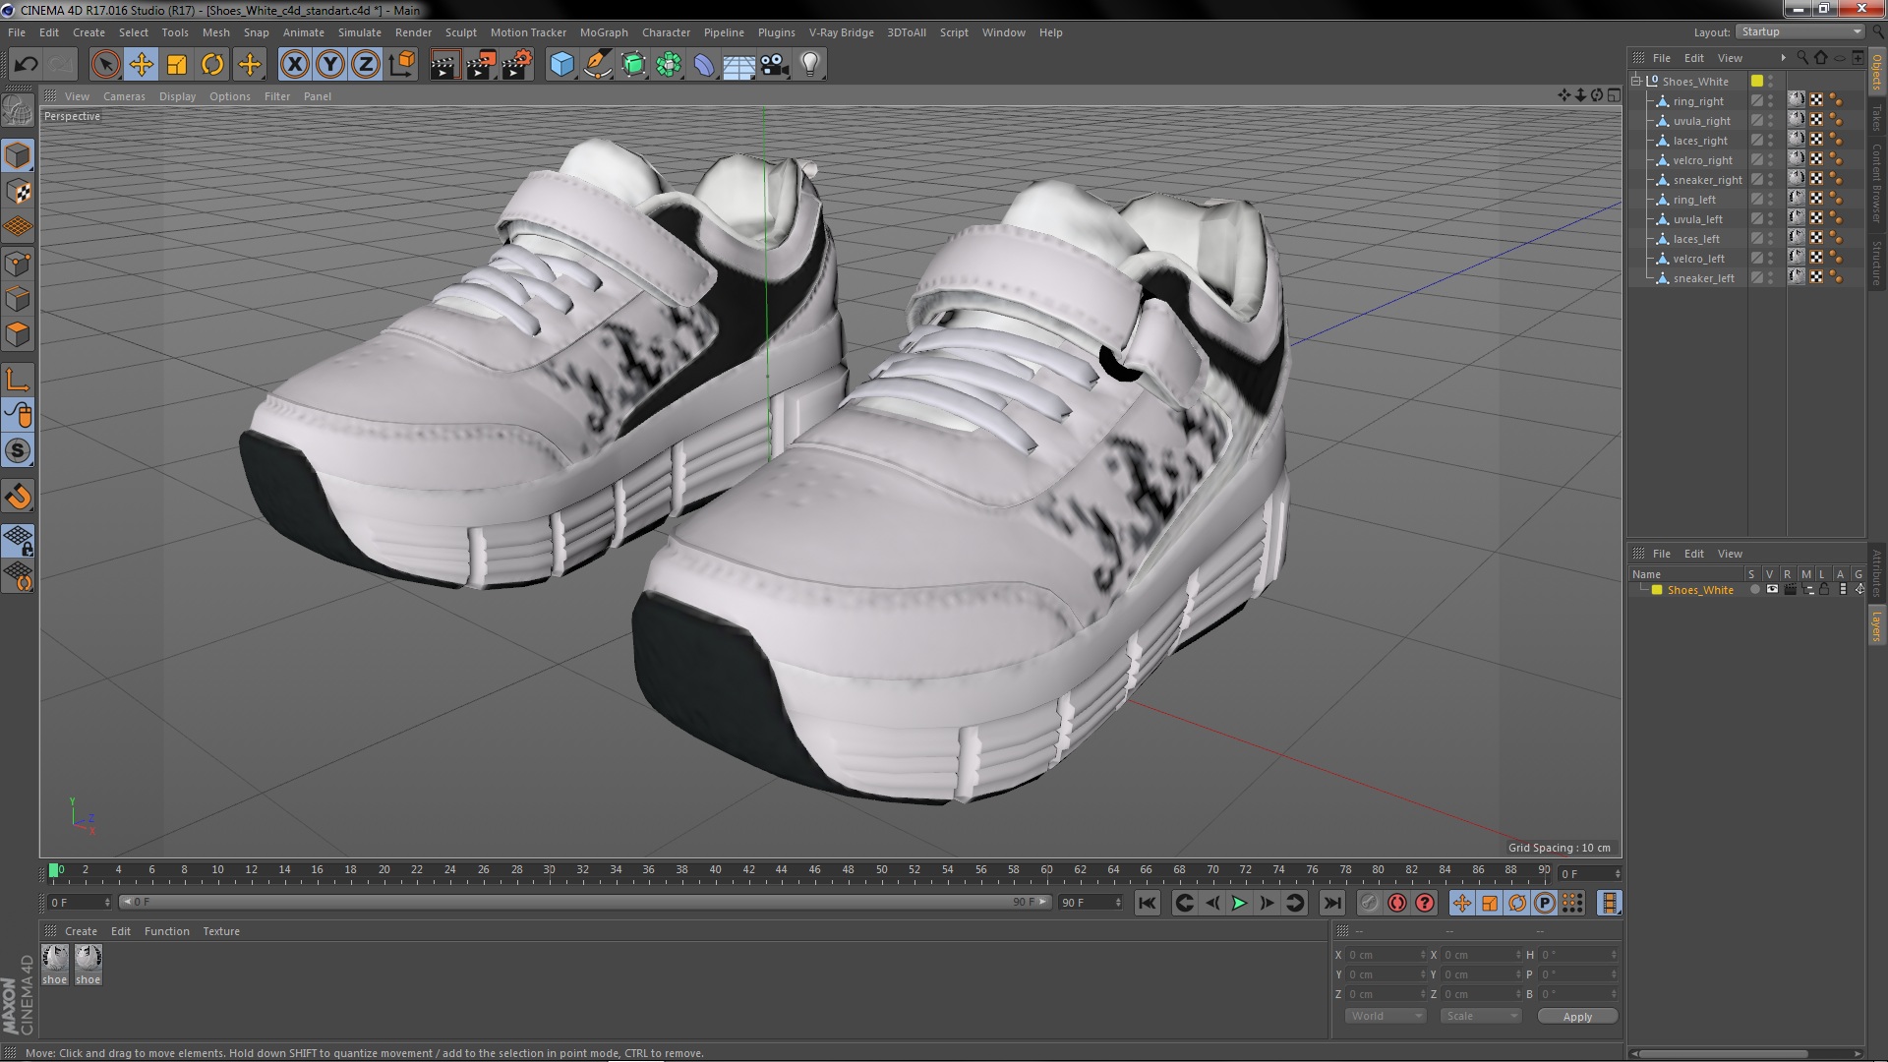1888x1062 pixels.
Task: Switch to Edges mode
Action: coord(18,299)
